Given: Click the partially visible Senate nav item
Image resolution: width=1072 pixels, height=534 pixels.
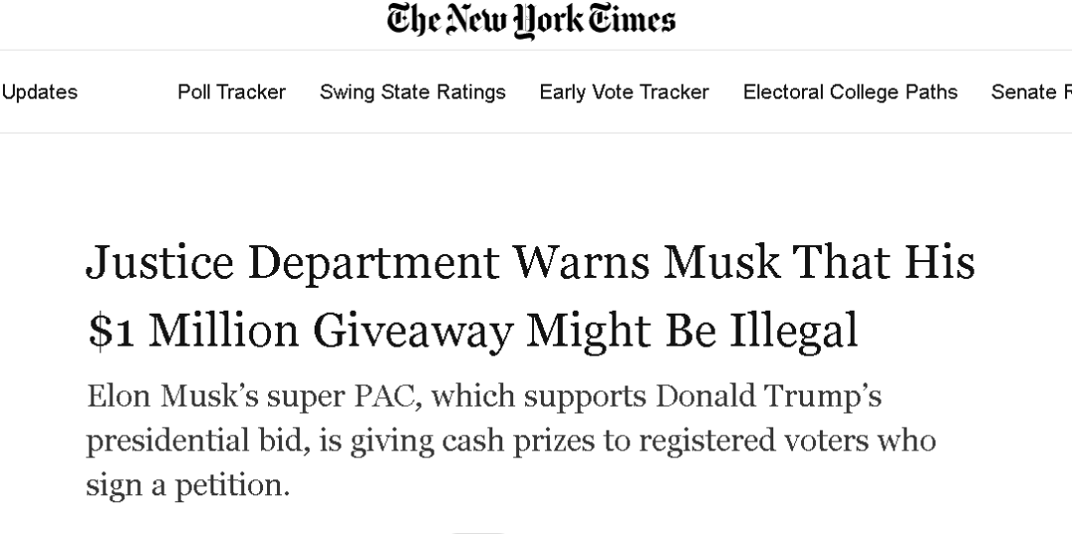Looking at the screenshot, I should click(x=1030, y=92).
